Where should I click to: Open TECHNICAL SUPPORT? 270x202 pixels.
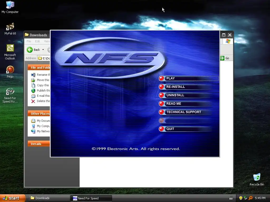185,112
